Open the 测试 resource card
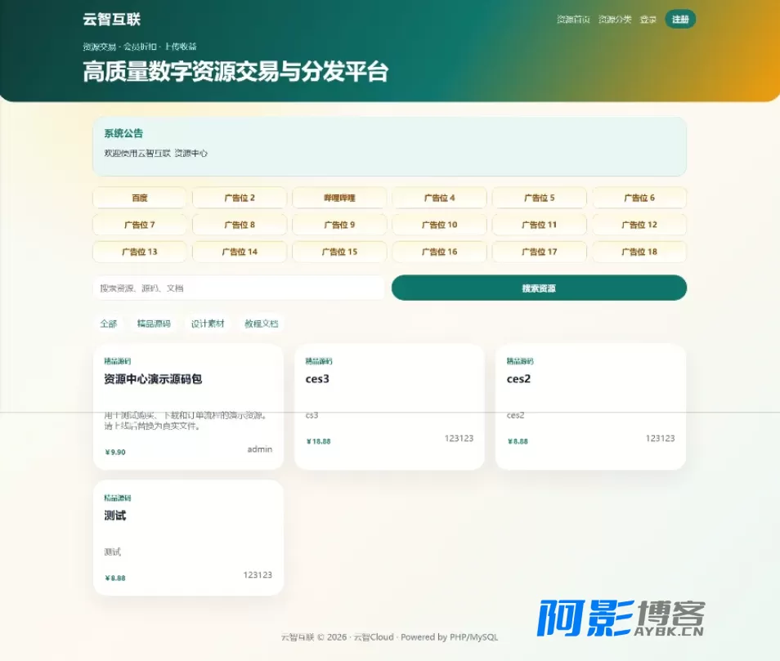The width and height of the screenshot is (780, 661). [x=189, y=538]
